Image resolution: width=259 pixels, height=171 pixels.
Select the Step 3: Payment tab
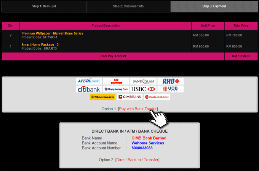214,6
